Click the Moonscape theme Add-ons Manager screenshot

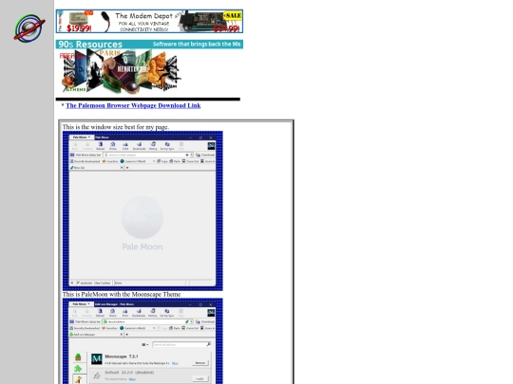[x=142, y=341]
